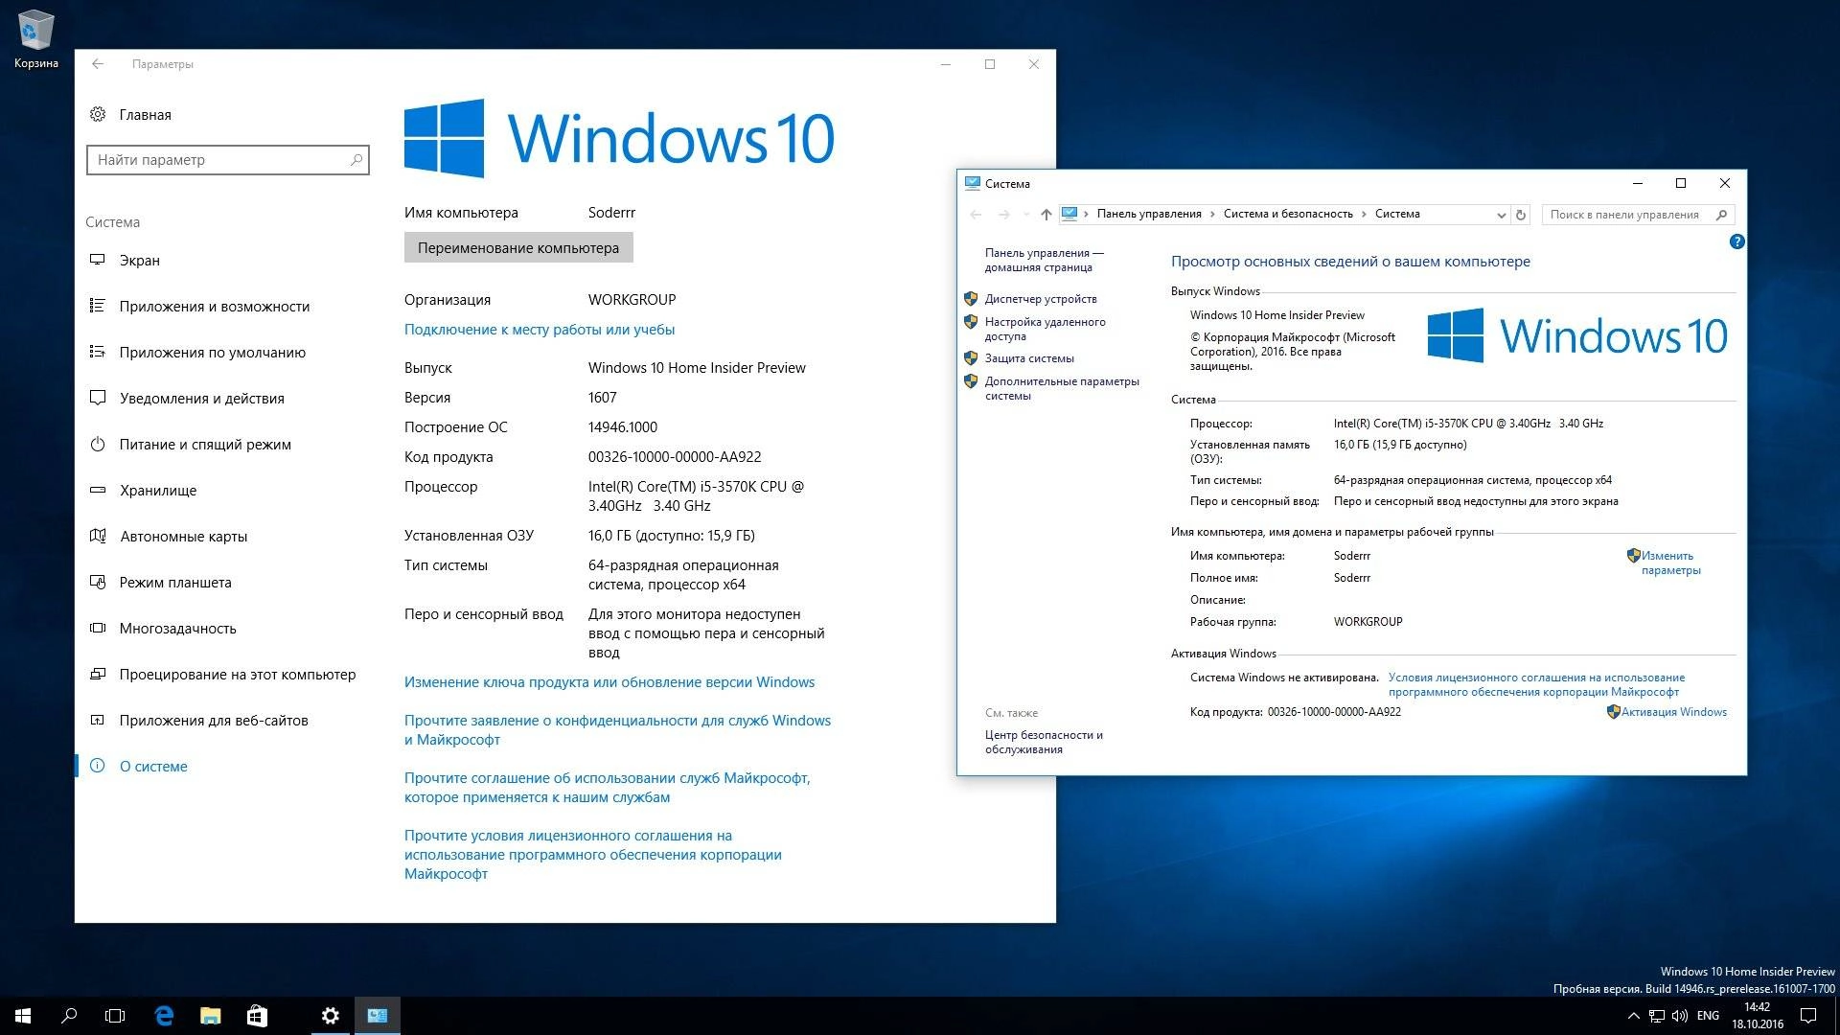The width and height of the screenshot is (1840, 1035).
Task: Click Активация Windows link
Action: (x=1673, y=712)
